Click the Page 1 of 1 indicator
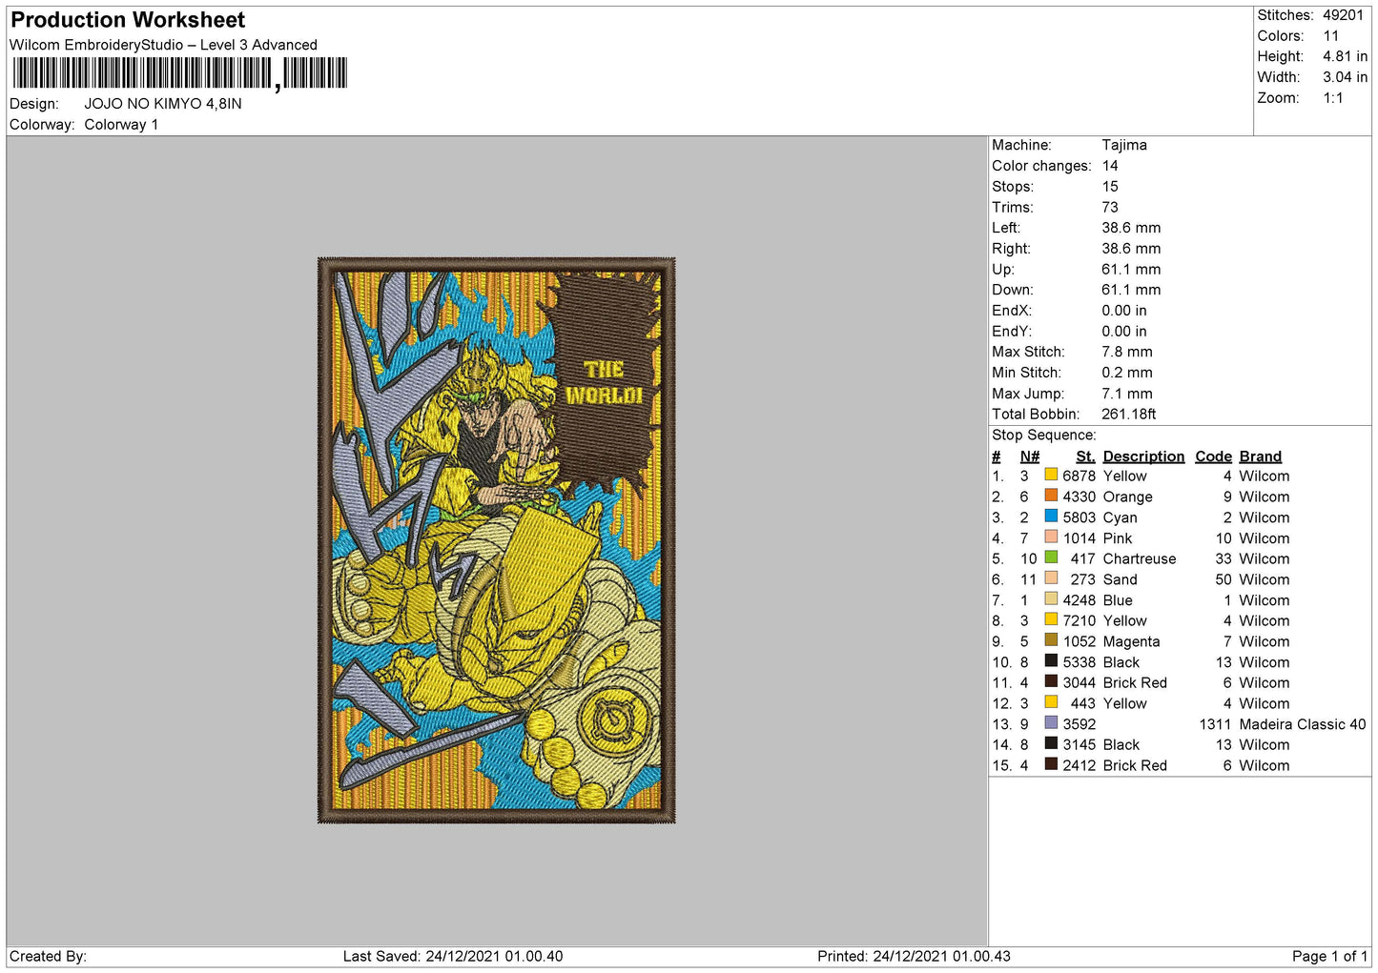The image size is (1378, 973). [1328, 956]
